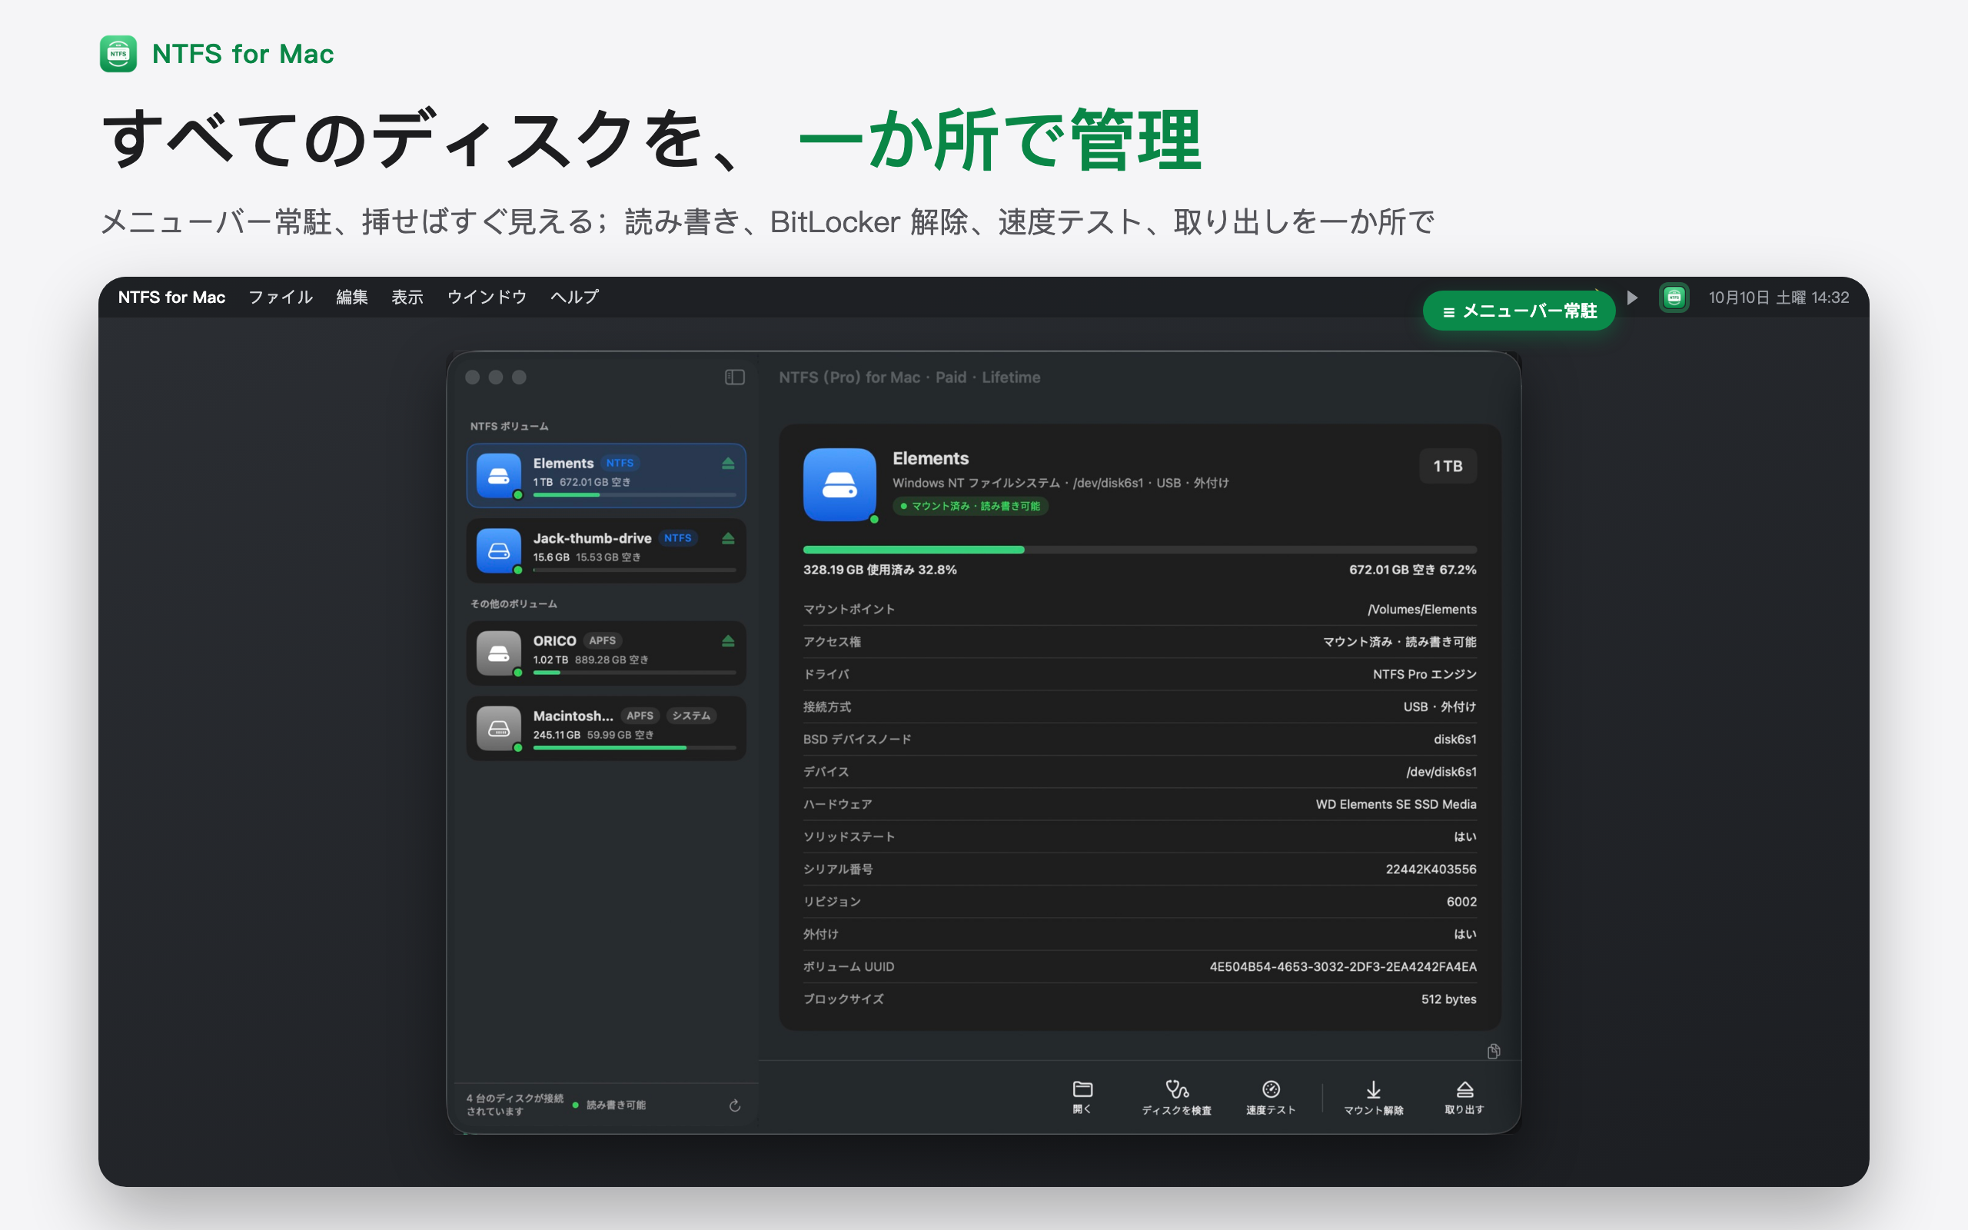Open the NTFS menu bar status icon

(x=1674, y=298)
